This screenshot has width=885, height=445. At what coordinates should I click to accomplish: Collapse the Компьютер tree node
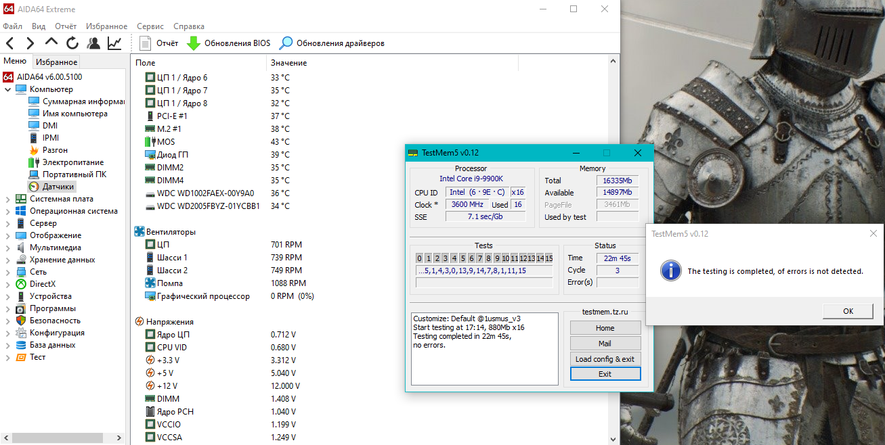pyautogui.click(x=7, y=89)
